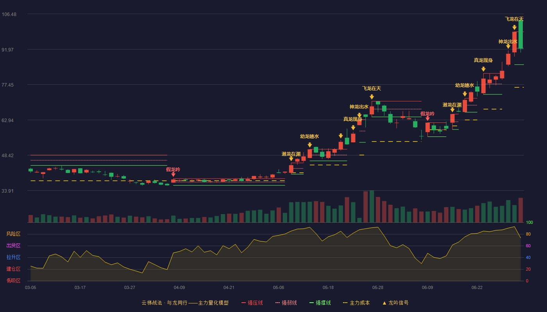The width and height of the screenshot is (547, 312).
Task: Toggle the 强弱线 legend series
Action: (286, 303)
